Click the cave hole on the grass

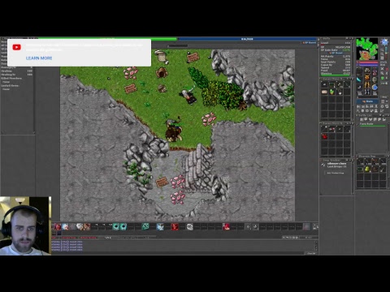(162, 72)
